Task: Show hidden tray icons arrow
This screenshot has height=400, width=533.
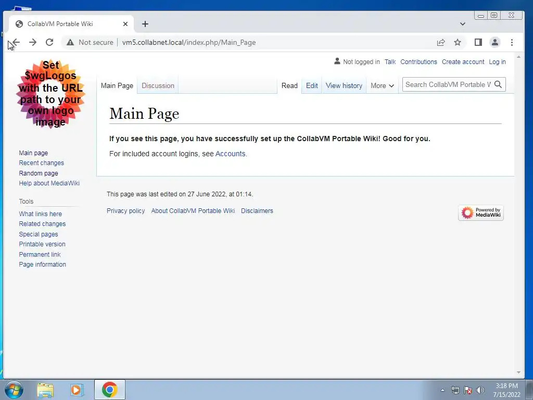Action: [x=442, y=390]
